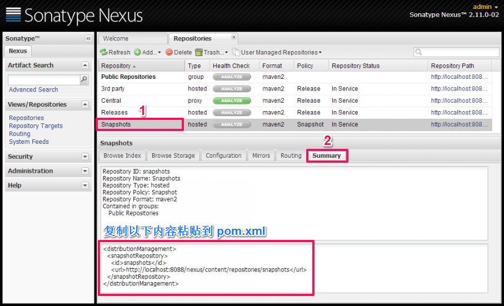Click ANALYZE for 3rd party repository

pyautogui.click(x=232, y=89)
